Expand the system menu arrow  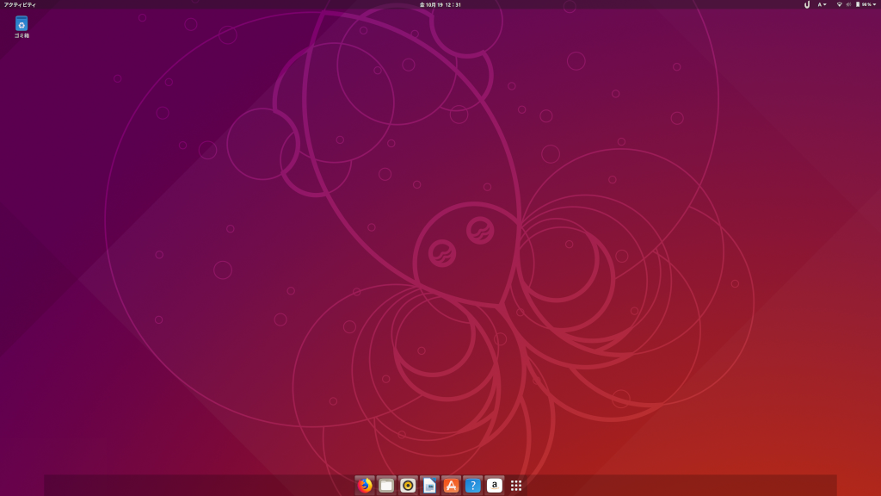pos(874,4)
